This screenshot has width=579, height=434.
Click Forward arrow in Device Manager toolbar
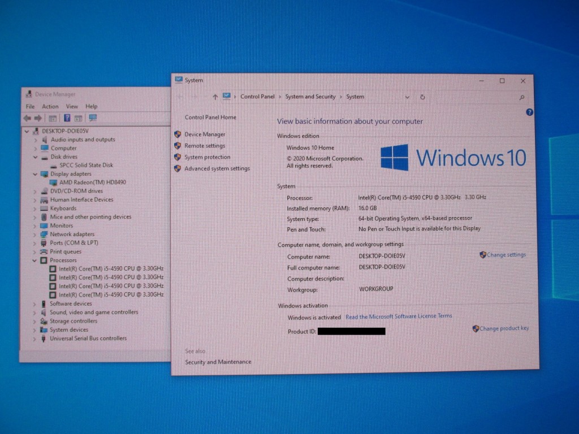[x=38, y=118]
